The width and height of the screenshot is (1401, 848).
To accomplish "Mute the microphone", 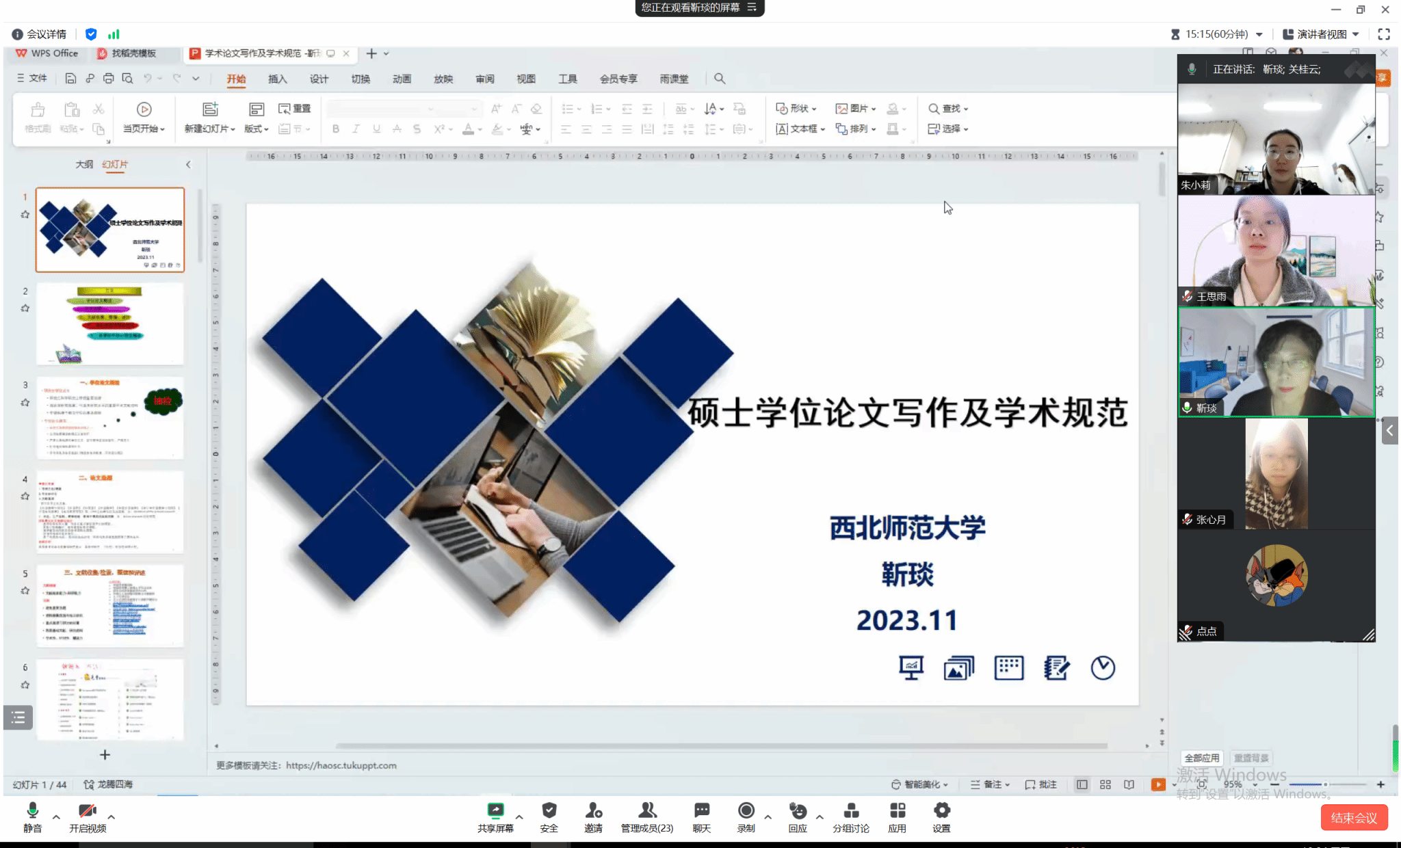I will (x=32, y=811).
